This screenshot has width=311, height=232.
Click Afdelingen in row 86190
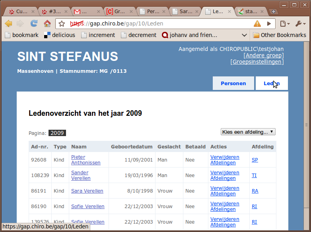(x=223, y=209)
